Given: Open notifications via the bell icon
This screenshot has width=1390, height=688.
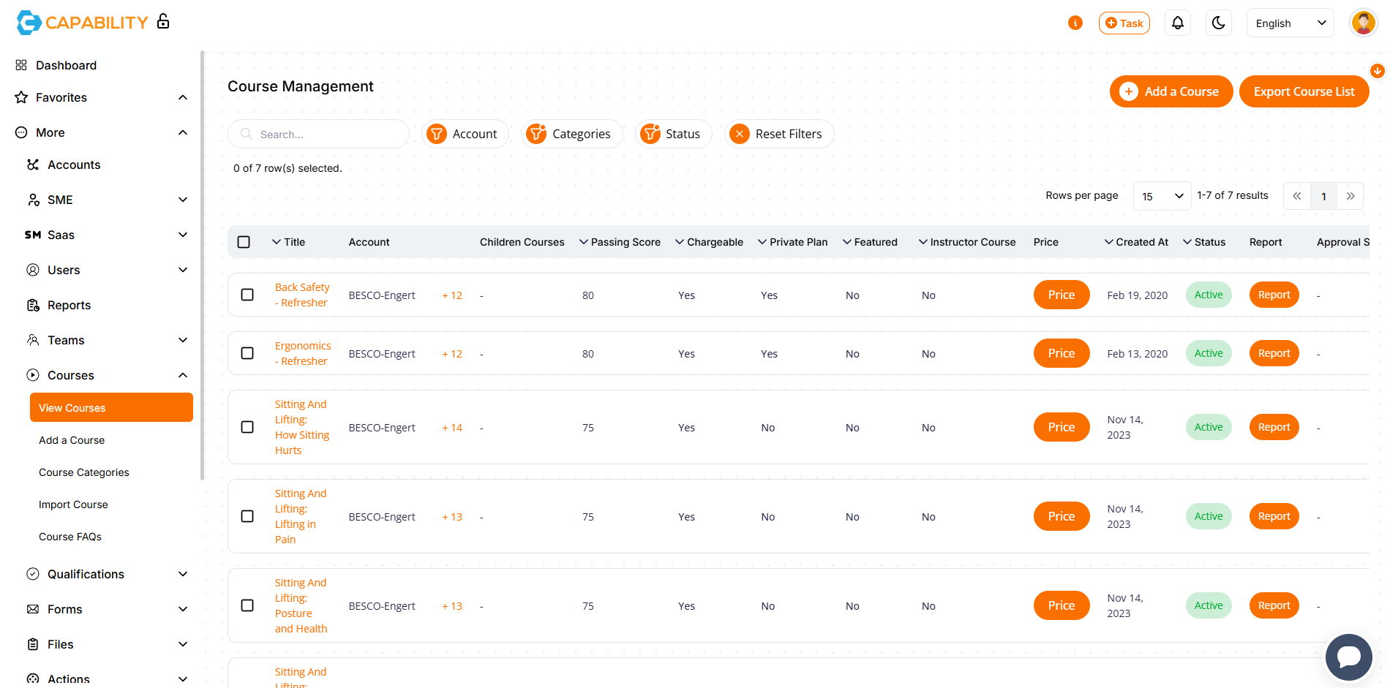Looking at the screenshot, I should click(x=1177, y=23).
